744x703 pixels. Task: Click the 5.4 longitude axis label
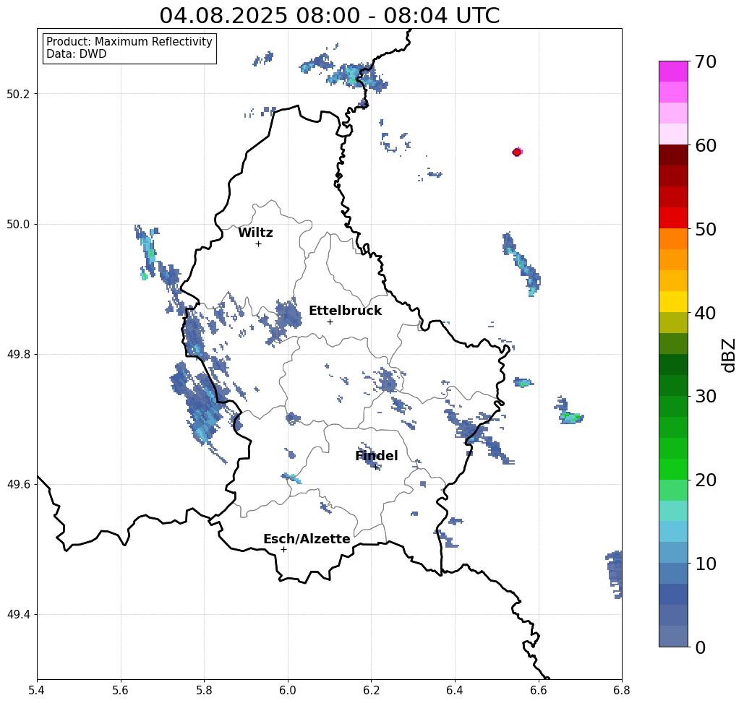pyautogui.click(x=37, y=690)
